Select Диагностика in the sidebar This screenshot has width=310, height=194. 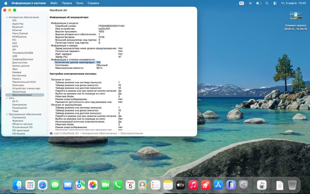pyautogui.click(x=20, y=63)
